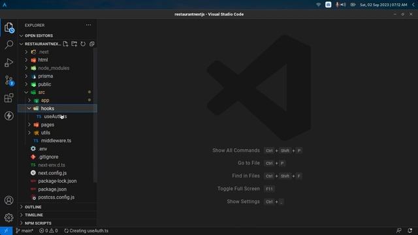The height and width of the screenshot is (235, 418).
Task: Click the blue app icon in system tray
Action: pyautogui.click(x=328, y=5)
